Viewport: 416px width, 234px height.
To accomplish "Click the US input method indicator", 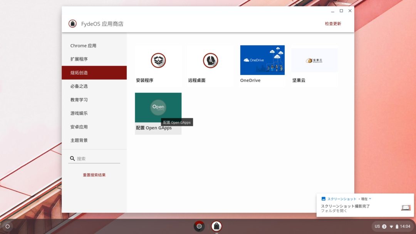I will 377,226.
